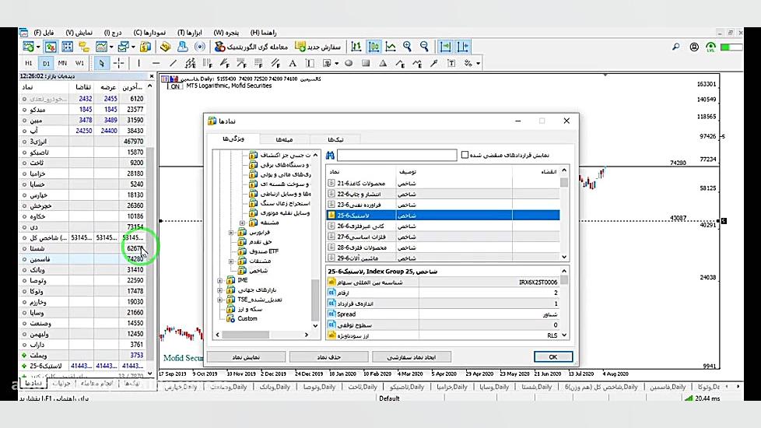Viewport: 761px width, 428px height.
Task: Open dropdown arrow at end of drawing toolbar
Action: pyautogui.click(x=478, y=64)
